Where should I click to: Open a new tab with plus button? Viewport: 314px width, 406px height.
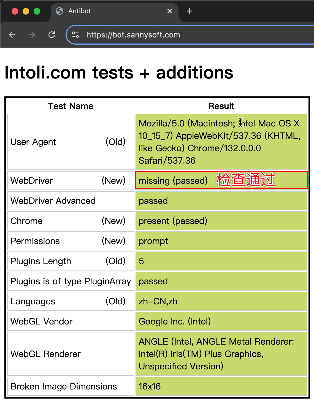[x=190, y=11]
